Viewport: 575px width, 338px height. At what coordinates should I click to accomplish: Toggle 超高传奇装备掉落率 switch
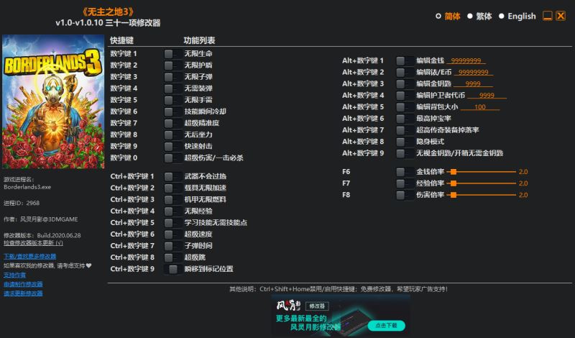[405, 130]
